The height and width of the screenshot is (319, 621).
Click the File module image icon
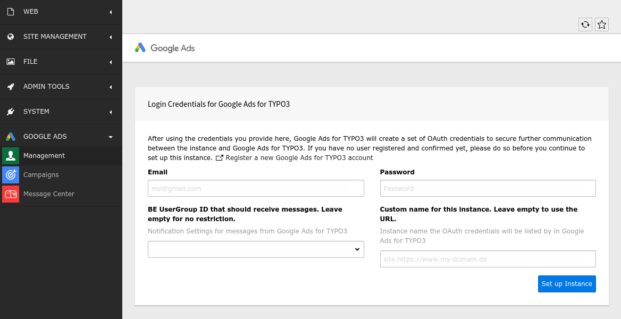point(11,62)
